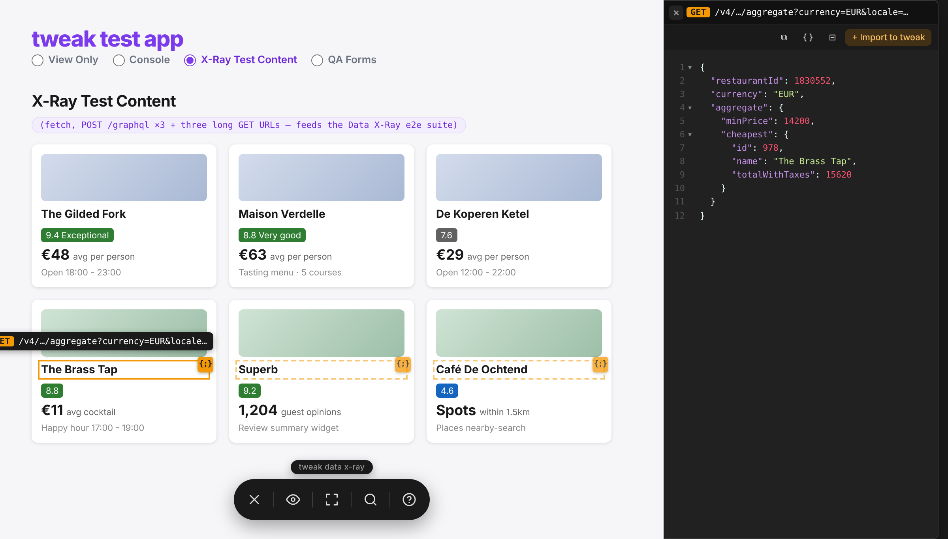The height and width of the screenshot is (539, 948).
Task: Copy the JSON response with copy icon
Action: [x=784, y=37]
